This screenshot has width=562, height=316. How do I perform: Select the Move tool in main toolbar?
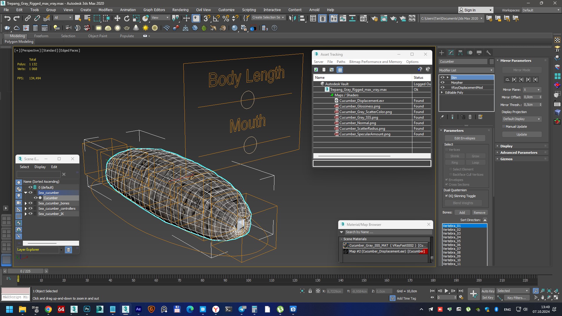[117, 18]
